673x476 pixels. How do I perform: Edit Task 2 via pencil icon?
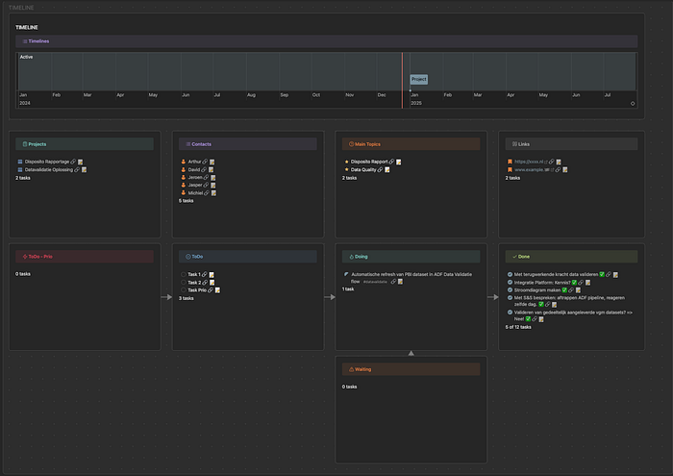pos(212,283)
